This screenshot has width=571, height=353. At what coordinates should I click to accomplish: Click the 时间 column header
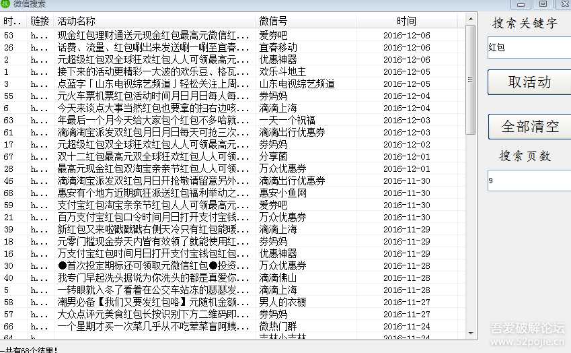point(406,21)
